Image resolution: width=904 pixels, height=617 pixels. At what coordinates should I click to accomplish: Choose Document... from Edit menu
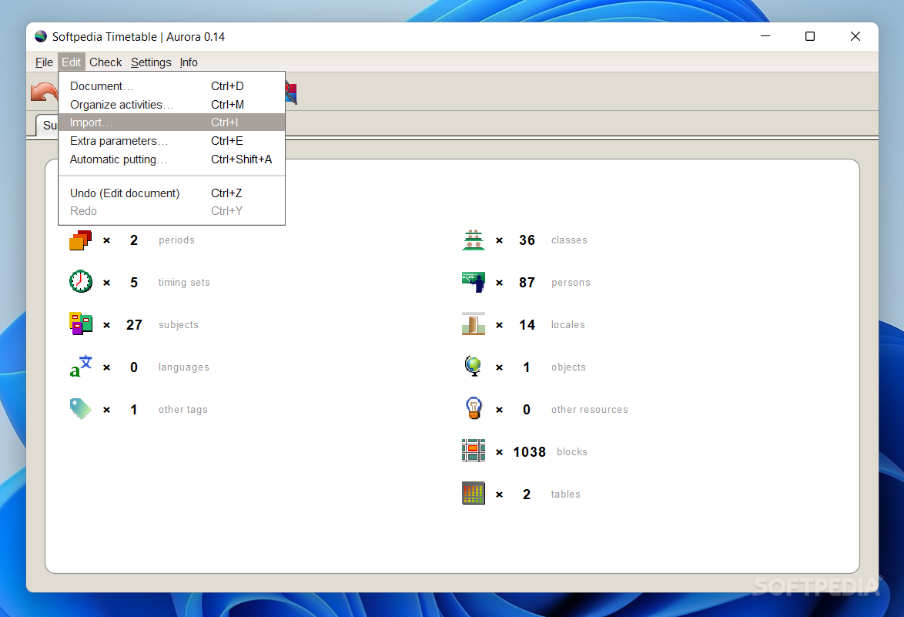pyautogui.click(x=172, y=86)
